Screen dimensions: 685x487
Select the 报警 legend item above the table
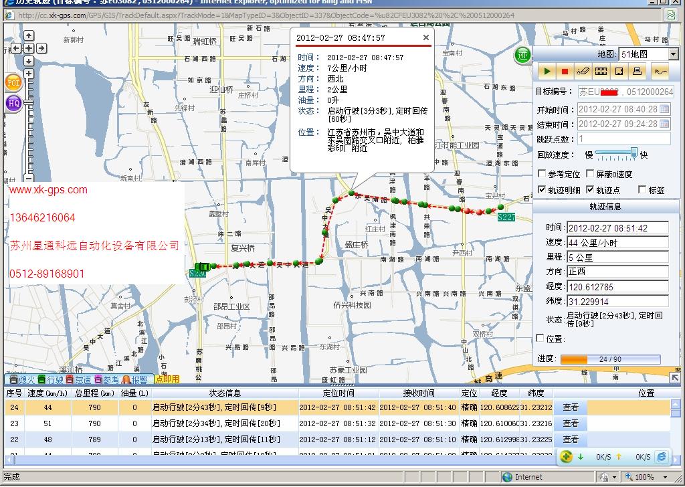pos(138,379)
